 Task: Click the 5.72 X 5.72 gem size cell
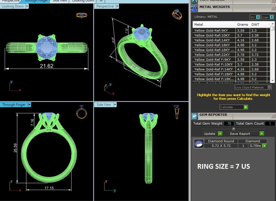221,146
